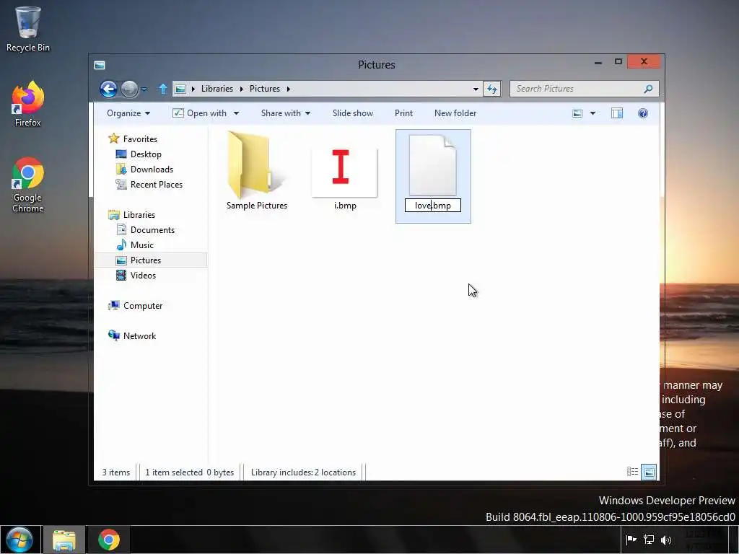Open the view options dropdown arrow
The width and height of the screenshot is (739, 554).
pyautogui.click(x=593, y=113)
